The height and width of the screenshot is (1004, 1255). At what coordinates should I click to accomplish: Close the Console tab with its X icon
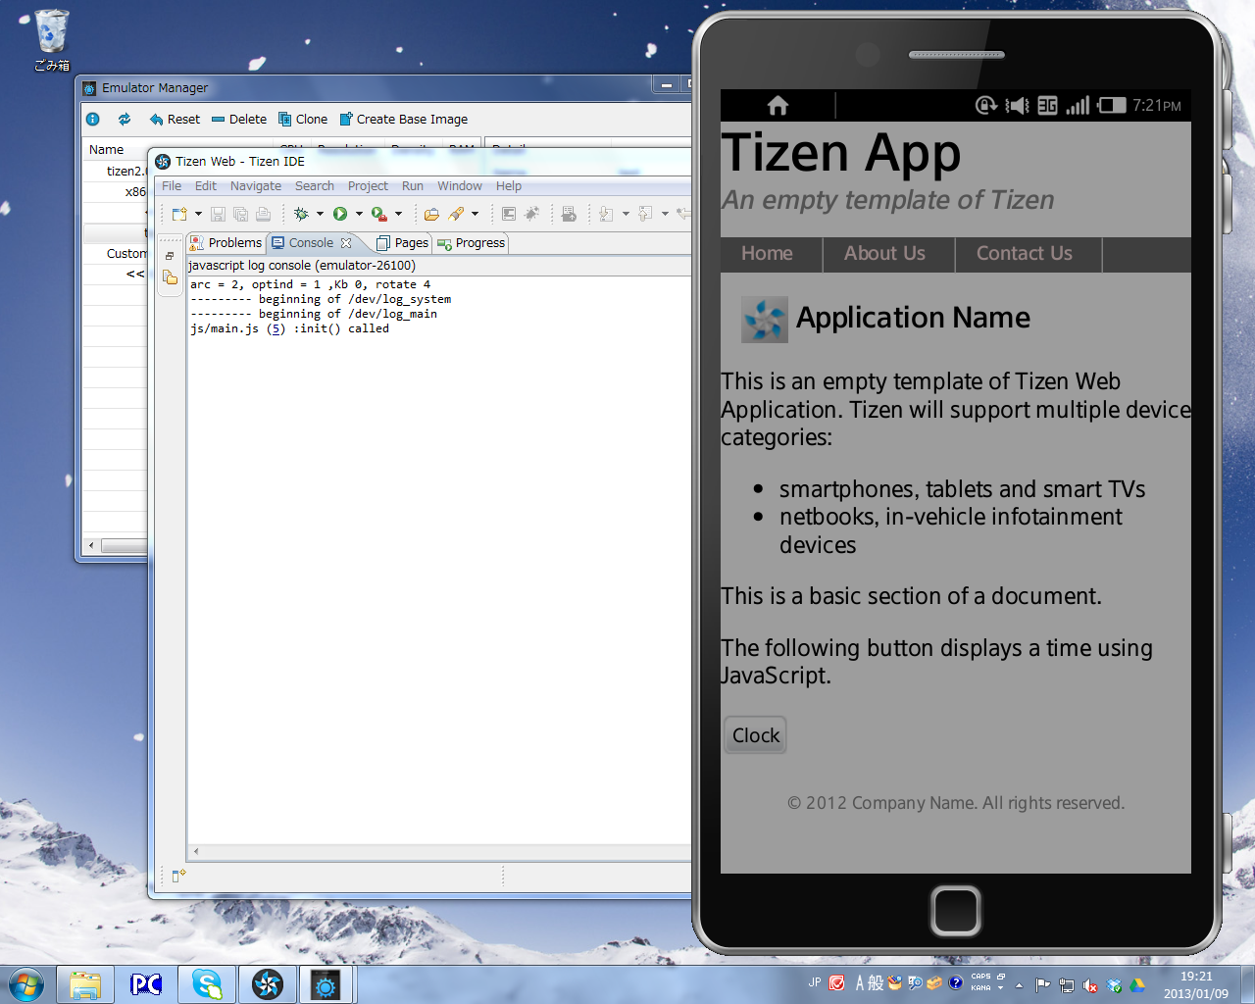coord(346,243)
